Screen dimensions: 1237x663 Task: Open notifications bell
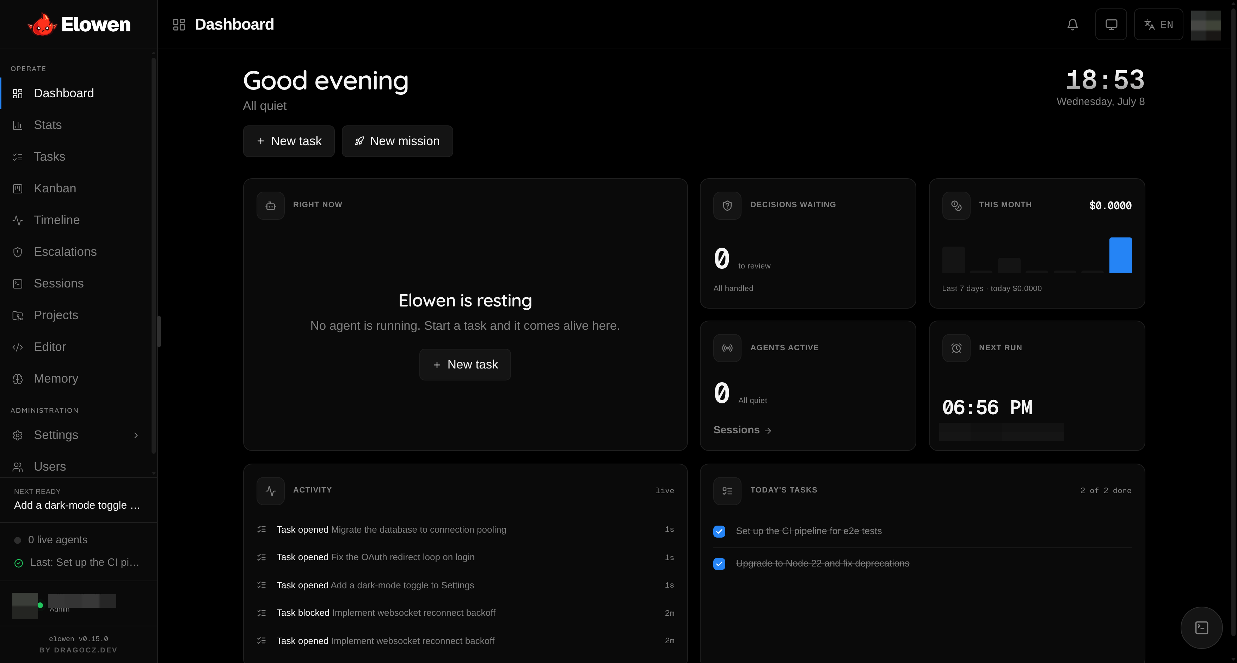[x=1072, y=25]
